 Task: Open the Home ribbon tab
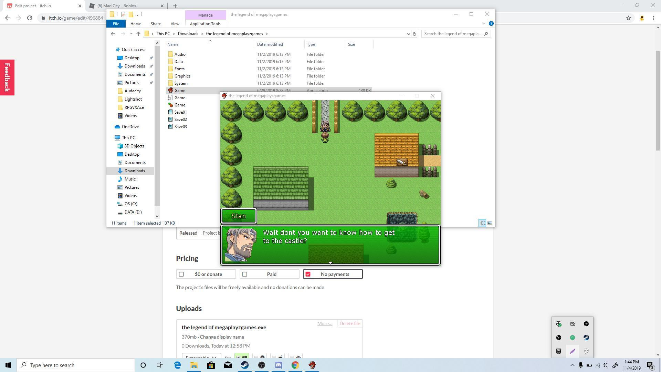135,24
